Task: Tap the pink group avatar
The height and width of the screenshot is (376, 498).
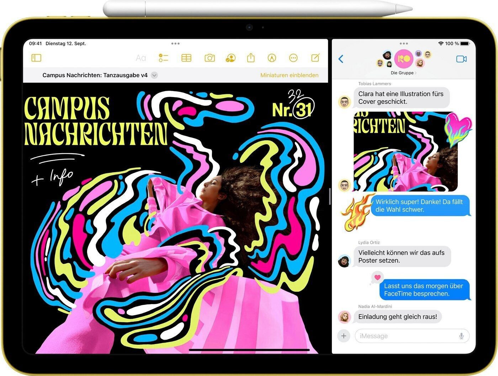Action: pos(404,59)
